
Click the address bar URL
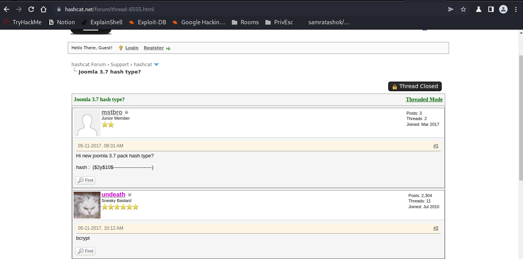109,9
